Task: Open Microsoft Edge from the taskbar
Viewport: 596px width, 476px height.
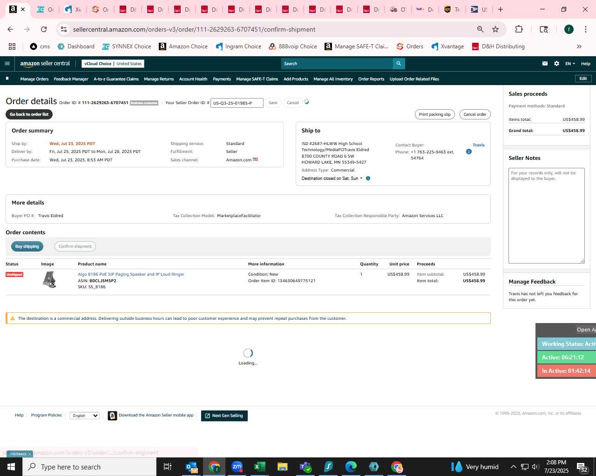Action: click(x=351, y=467)
